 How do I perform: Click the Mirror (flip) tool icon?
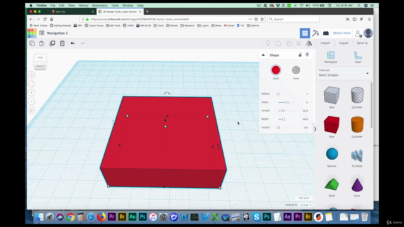pos(309,44)
